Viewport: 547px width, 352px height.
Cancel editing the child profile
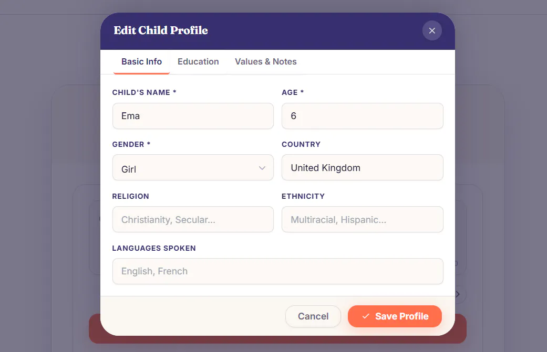point(313,316)
